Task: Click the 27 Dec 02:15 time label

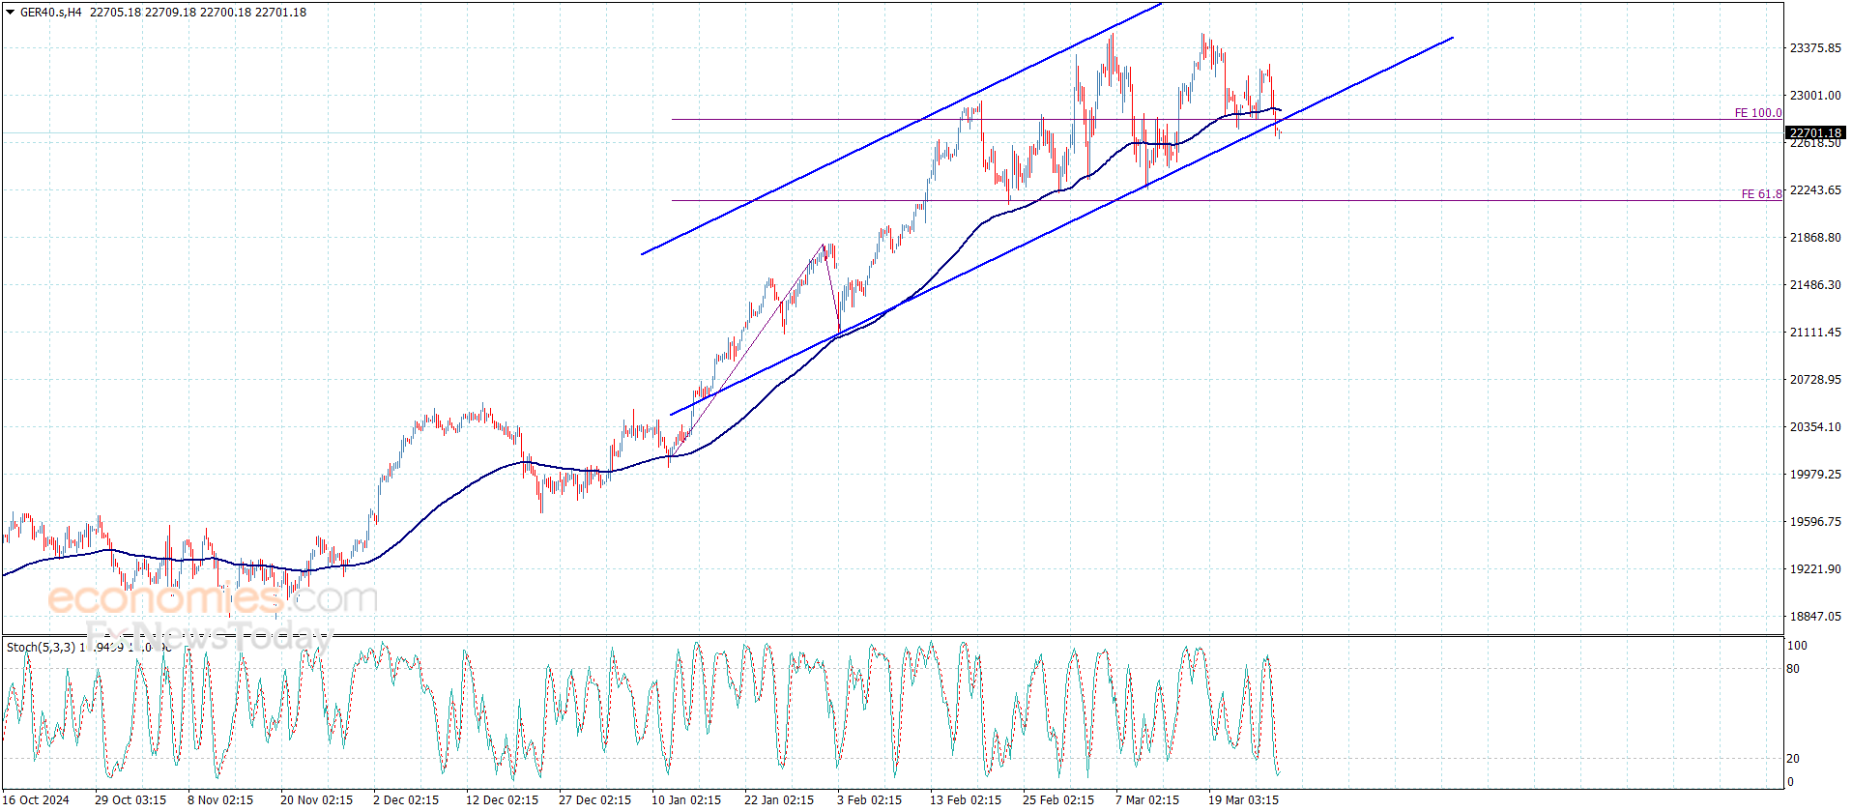Action: coord(594,800)
